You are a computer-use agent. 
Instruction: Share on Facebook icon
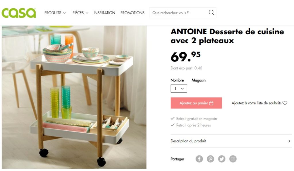(199, 159)
